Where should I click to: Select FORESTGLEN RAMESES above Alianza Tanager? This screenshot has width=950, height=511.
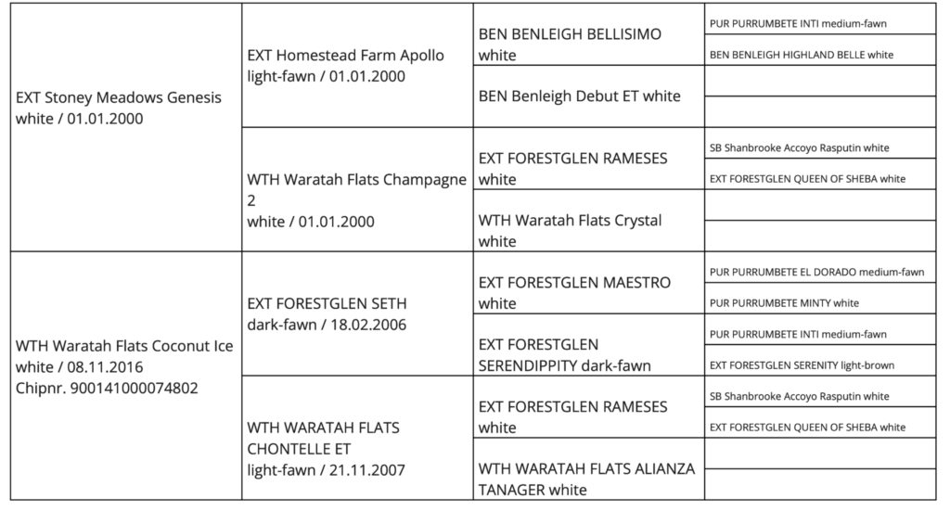(x=572, y=407)
